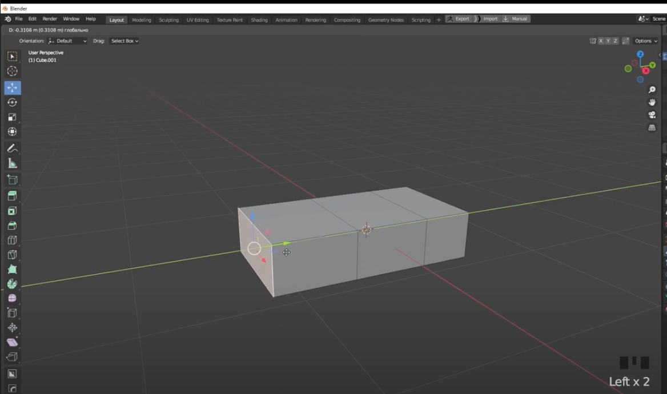Switch to the UV Editing tab
The width and height of the screenshot is (667, 394).
click(198, 20)
